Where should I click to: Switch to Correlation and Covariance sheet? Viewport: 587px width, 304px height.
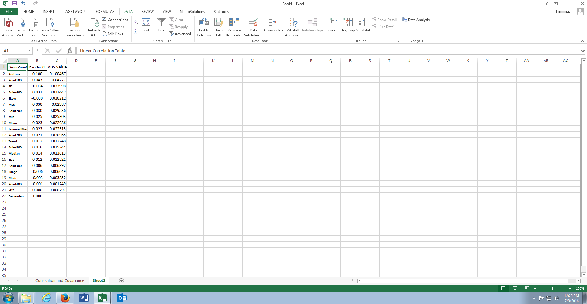(60, 281)
